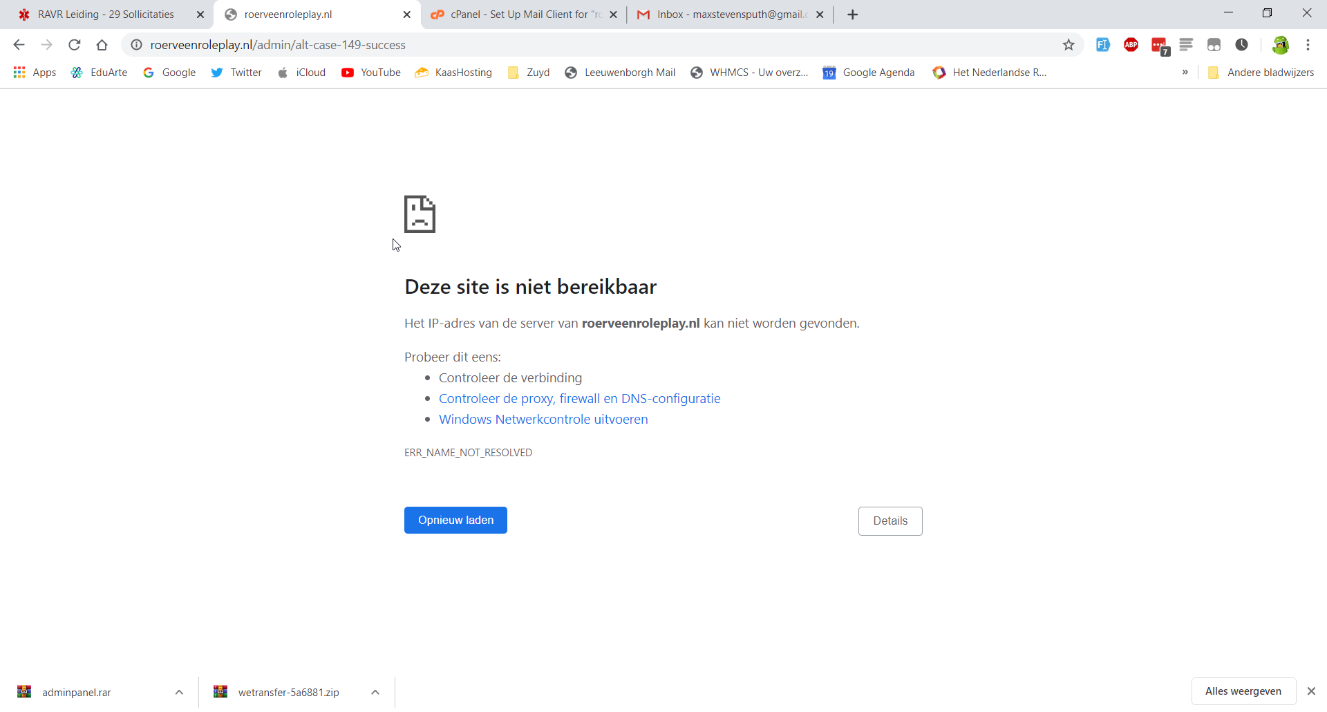
Task: Expand options for wetransfer-5a6881.zip download
Action: (x=375, y=692)
